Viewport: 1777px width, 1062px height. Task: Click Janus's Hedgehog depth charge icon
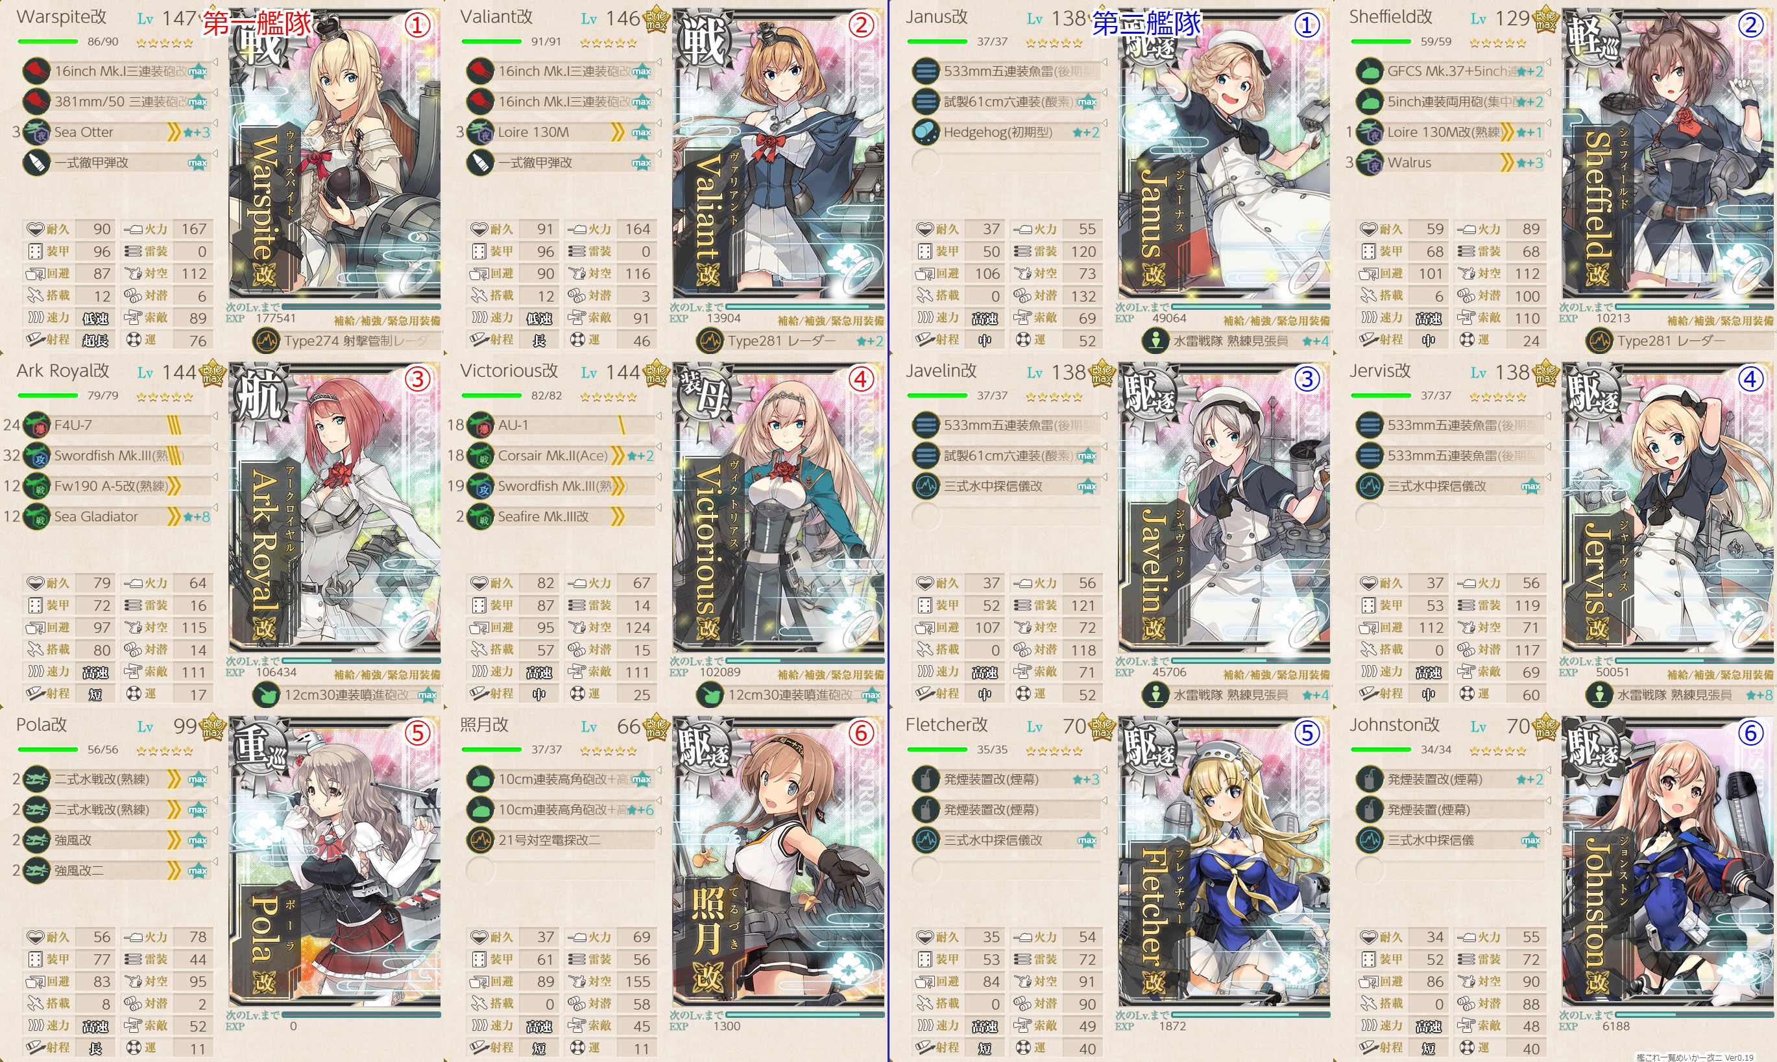coord(926,132)
